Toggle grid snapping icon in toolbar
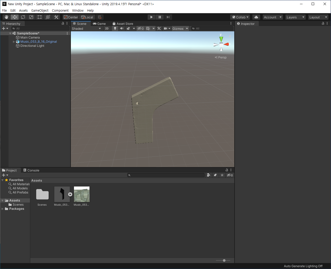 tap(100, 17)
